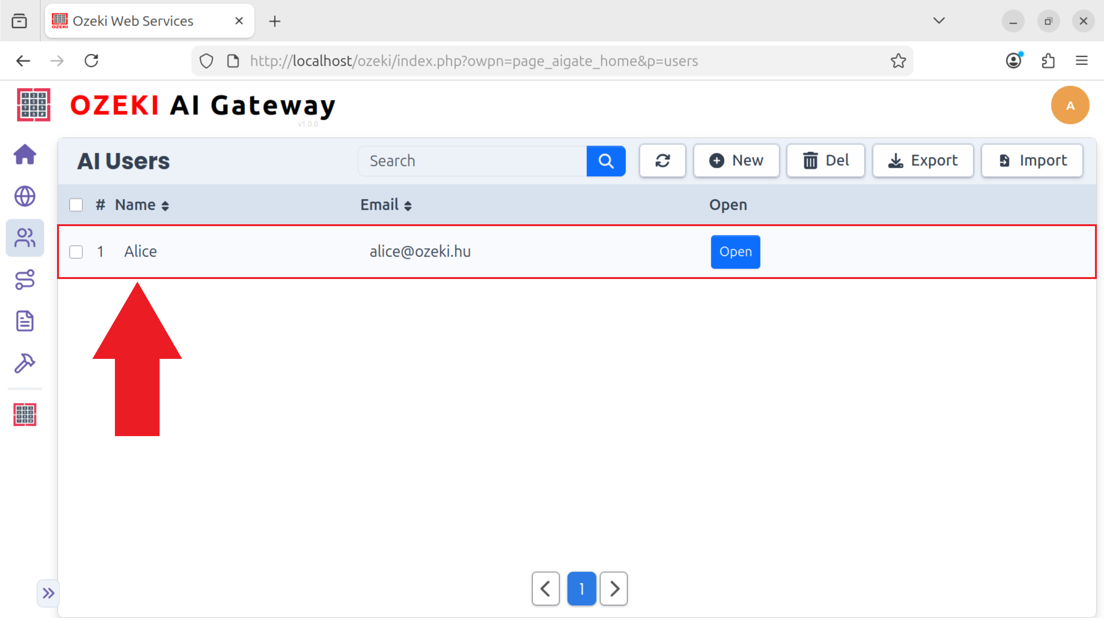Image resolution: width=1104 pixels, height=618 pixels.
Task: Open Alice's user profile
Action: pos(735,252)
